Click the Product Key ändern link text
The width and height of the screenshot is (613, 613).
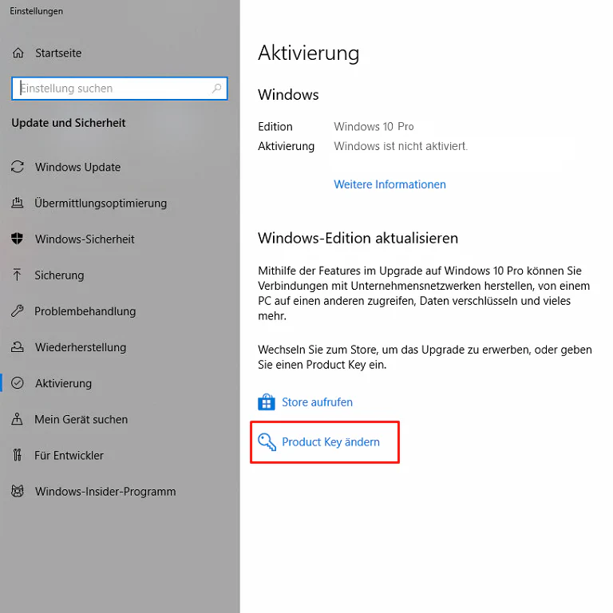tap(330, 441)
